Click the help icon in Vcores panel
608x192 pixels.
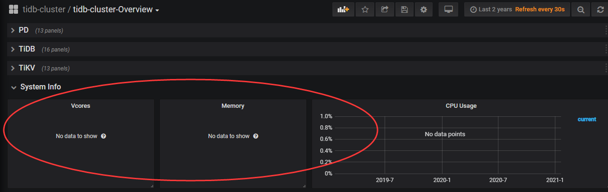(x=103, y=136)
